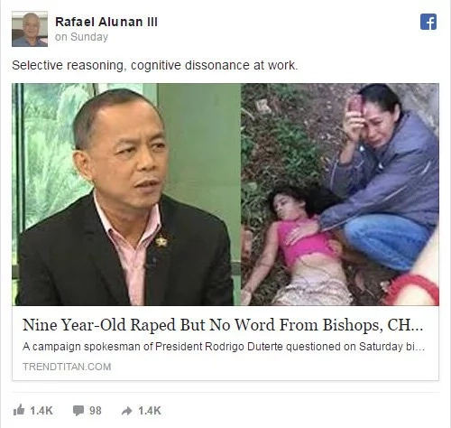Open the 'Nine Year-Old Raped' headline link
This screenshot has height=428, width=451.
click(223, 325)
